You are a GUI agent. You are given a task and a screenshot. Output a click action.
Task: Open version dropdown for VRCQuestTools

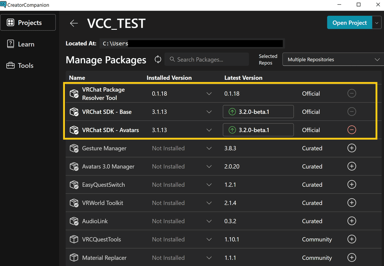(x=209, y=239)
